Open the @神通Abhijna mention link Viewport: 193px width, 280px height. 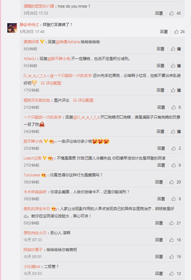click(68, 42)
